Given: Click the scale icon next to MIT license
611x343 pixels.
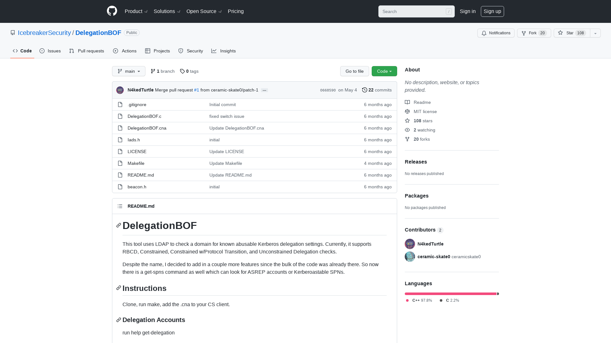Looking at the screenshot, I should tap(407, 111).
